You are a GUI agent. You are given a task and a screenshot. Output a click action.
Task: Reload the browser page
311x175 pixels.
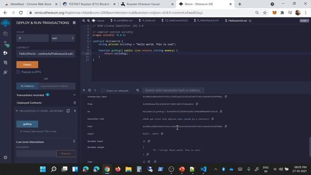(x=21, y=13)
